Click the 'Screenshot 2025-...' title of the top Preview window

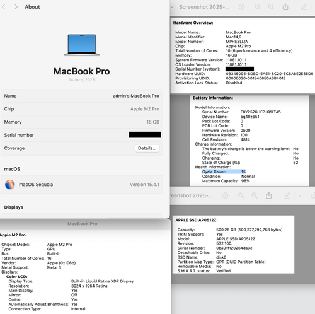204,7
